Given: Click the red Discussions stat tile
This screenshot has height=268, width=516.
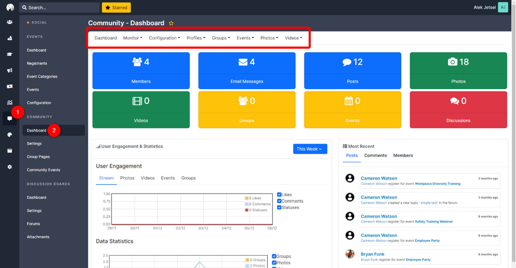Looking at the screenshot, I should pos(458,110).
